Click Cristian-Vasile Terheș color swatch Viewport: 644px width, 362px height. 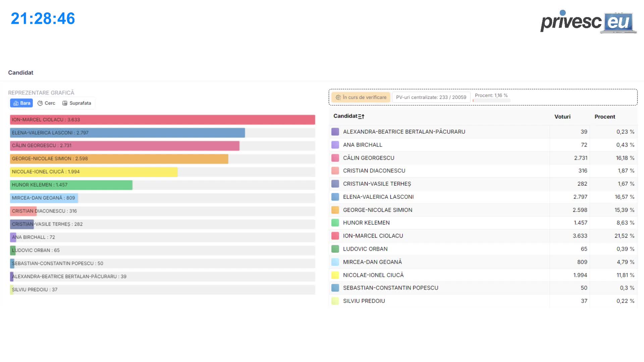[335, 184]
